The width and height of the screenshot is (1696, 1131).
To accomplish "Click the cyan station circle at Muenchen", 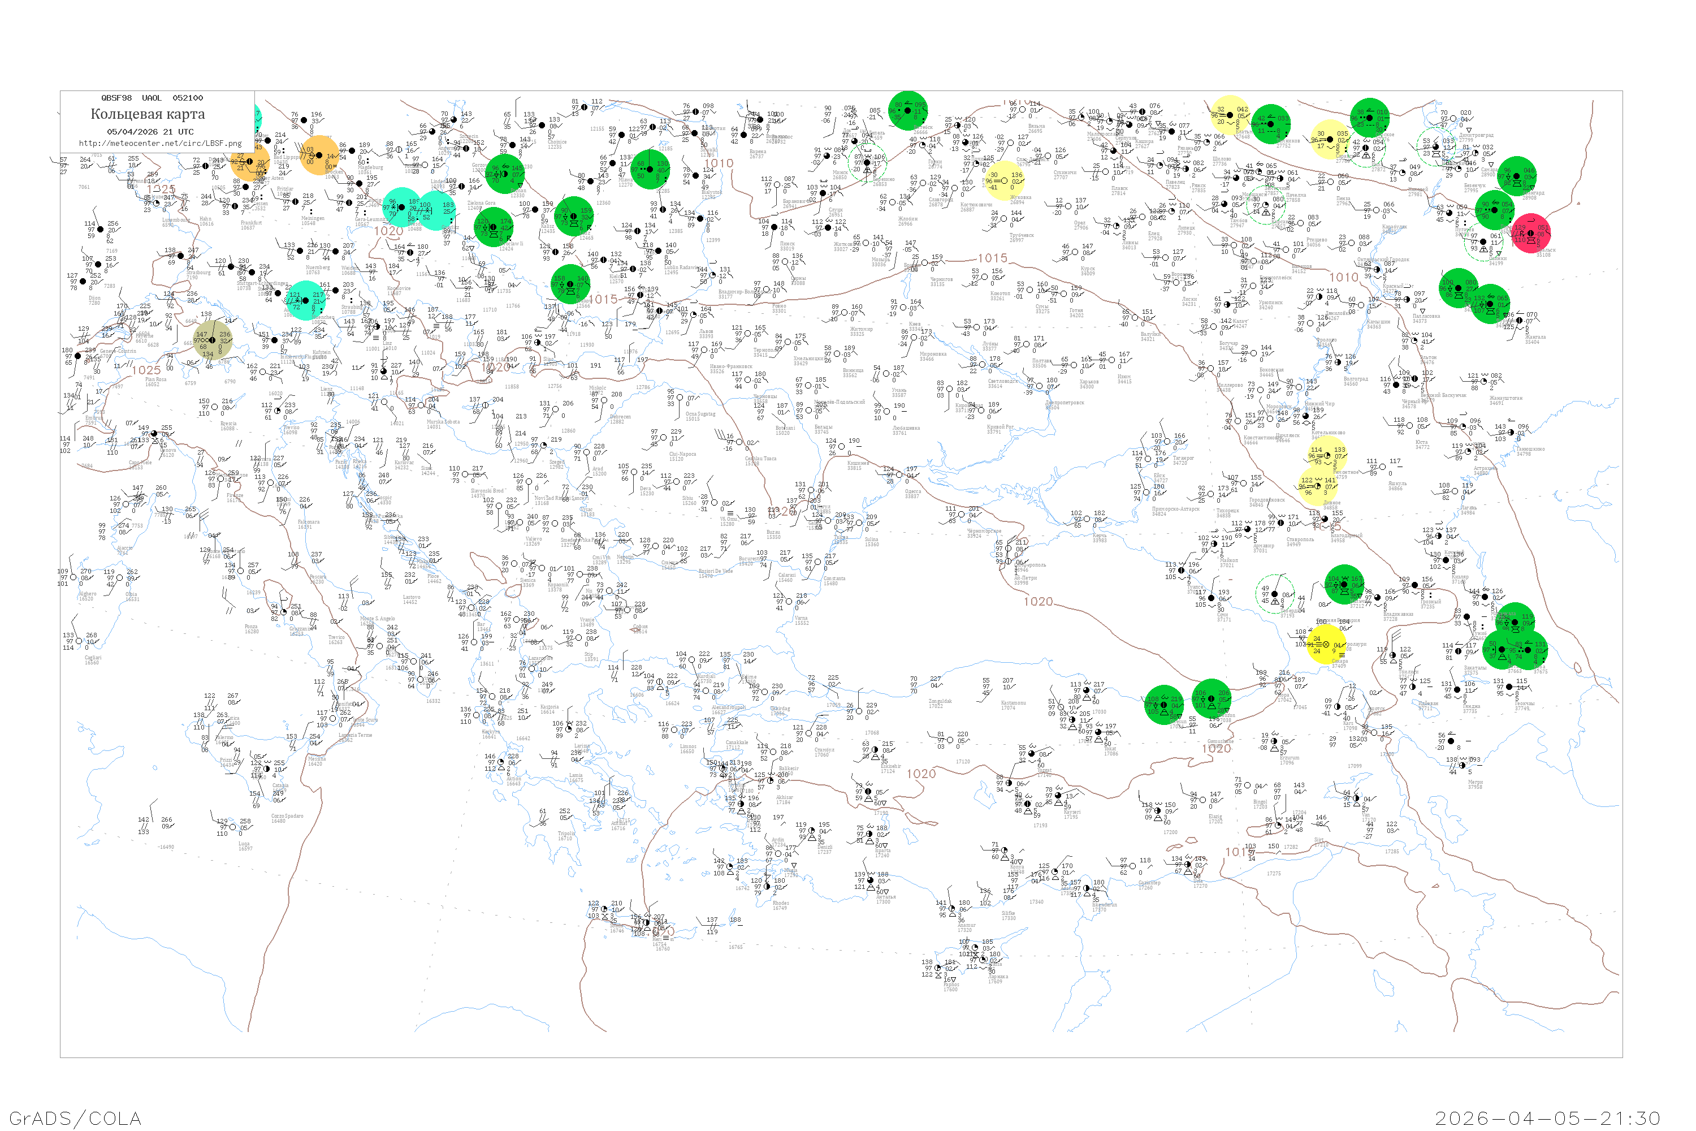I will click(x=306, y=300).
